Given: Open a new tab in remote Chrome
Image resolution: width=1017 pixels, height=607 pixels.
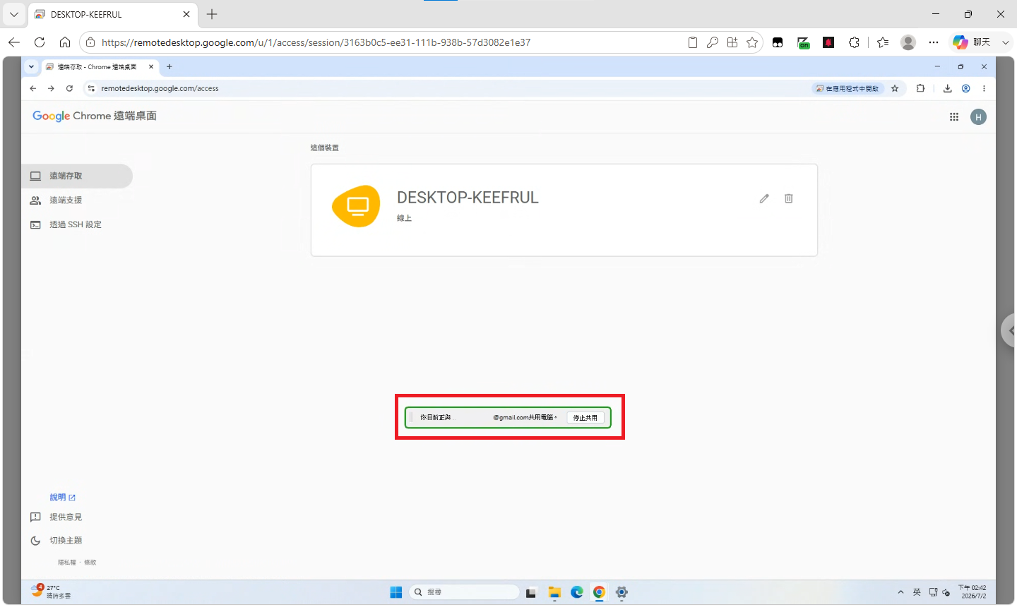Looking at the screenshot, I should tap(169, 67).
